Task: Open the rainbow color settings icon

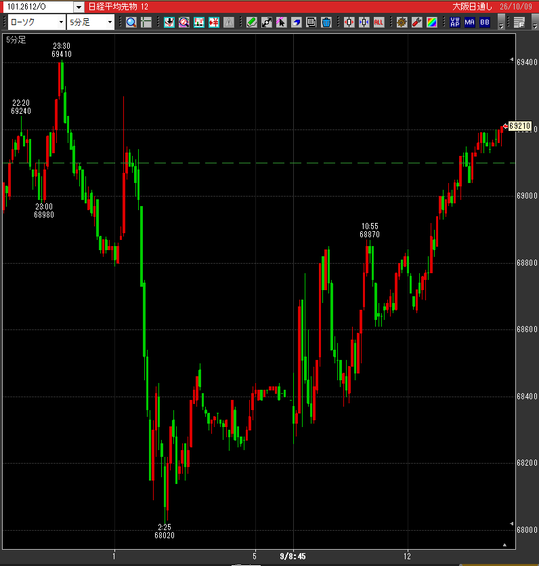Action: click(431, 22)
